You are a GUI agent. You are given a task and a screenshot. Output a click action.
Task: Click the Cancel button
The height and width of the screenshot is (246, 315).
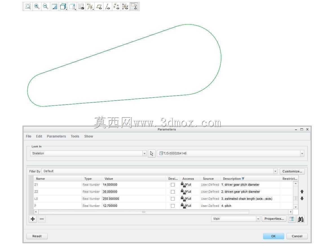297,236
